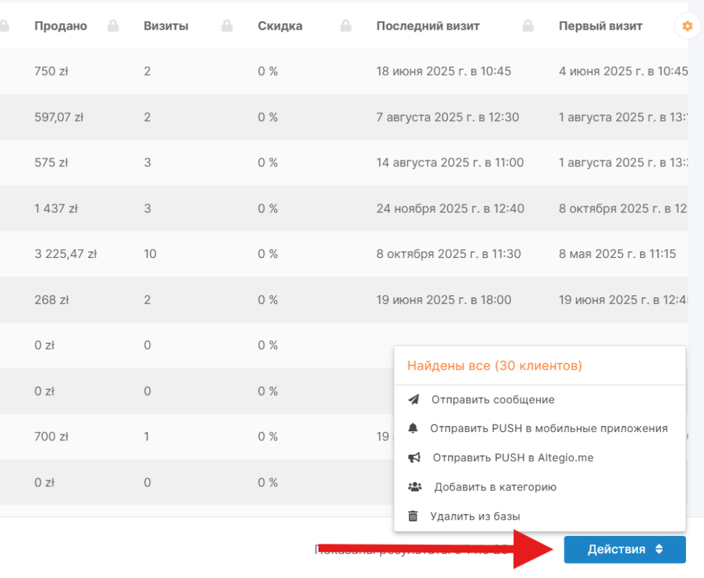Select the row showing 1 437 zł sold
Image resolution: width=704 pixels, height=578 pixels.
56,208
